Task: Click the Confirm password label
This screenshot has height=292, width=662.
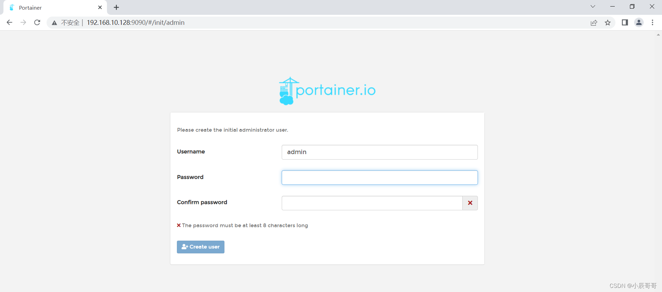Action: click(x=202, y=202)
